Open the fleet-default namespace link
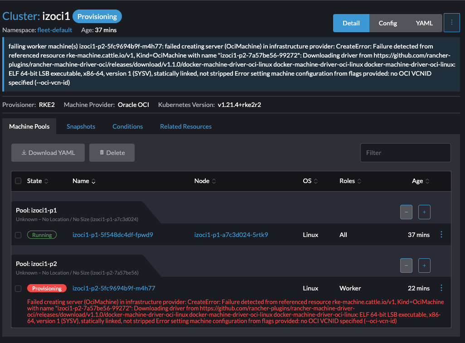Image resolution: width=465 pixels, height=343 pixels. 54,30
